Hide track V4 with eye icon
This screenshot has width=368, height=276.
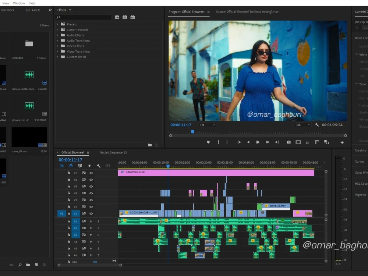click(91, 193)
